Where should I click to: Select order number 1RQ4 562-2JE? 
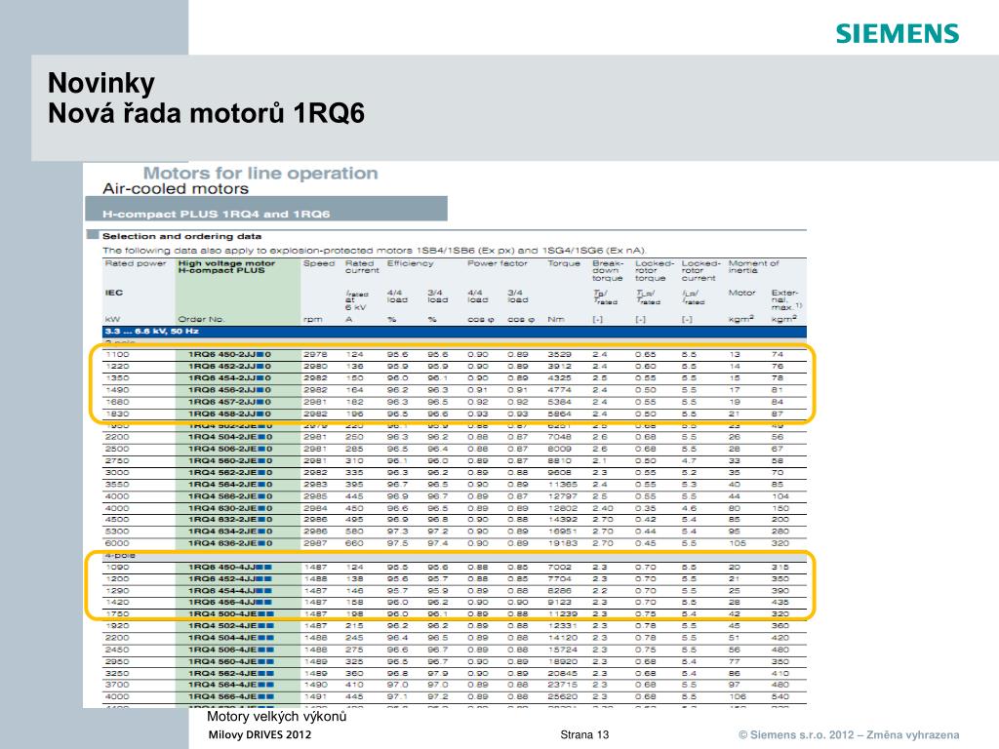pyautogui.click(x=230, y=473)
